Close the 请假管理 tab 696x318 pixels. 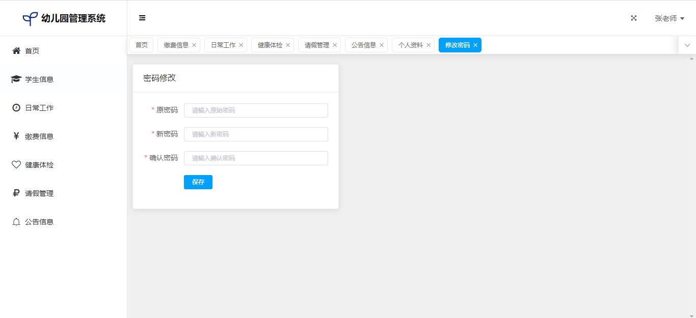pos(335,45)
